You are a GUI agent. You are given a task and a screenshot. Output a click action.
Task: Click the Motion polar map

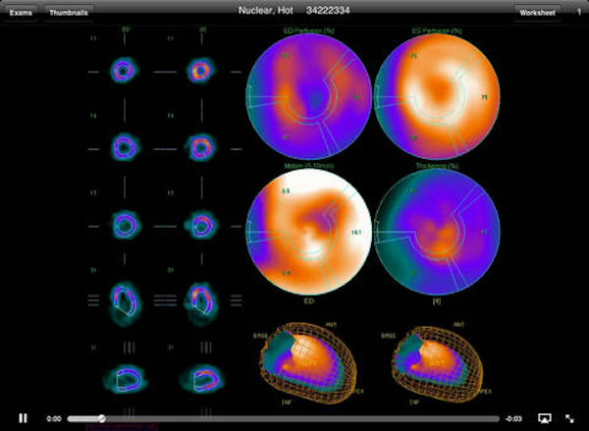308,233
